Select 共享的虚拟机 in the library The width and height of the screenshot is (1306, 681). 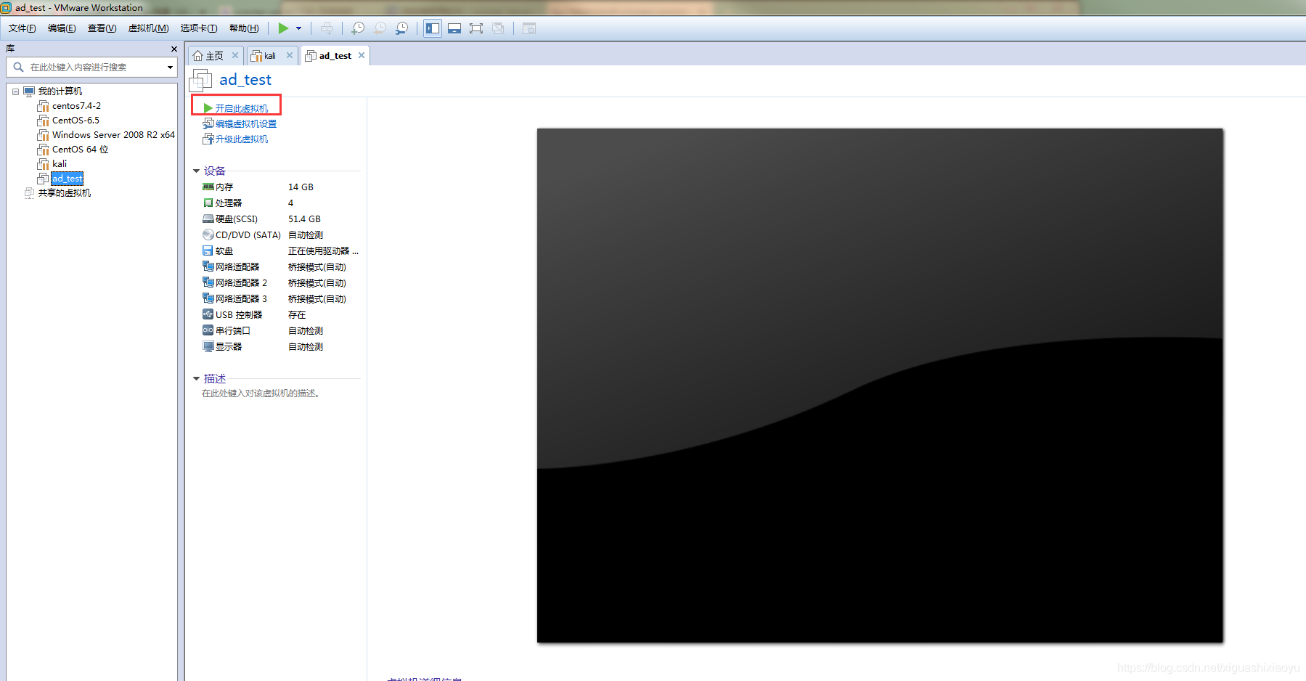65,193
